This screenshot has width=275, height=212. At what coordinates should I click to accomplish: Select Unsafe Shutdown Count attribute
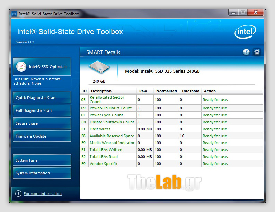(x=112, y=122)
